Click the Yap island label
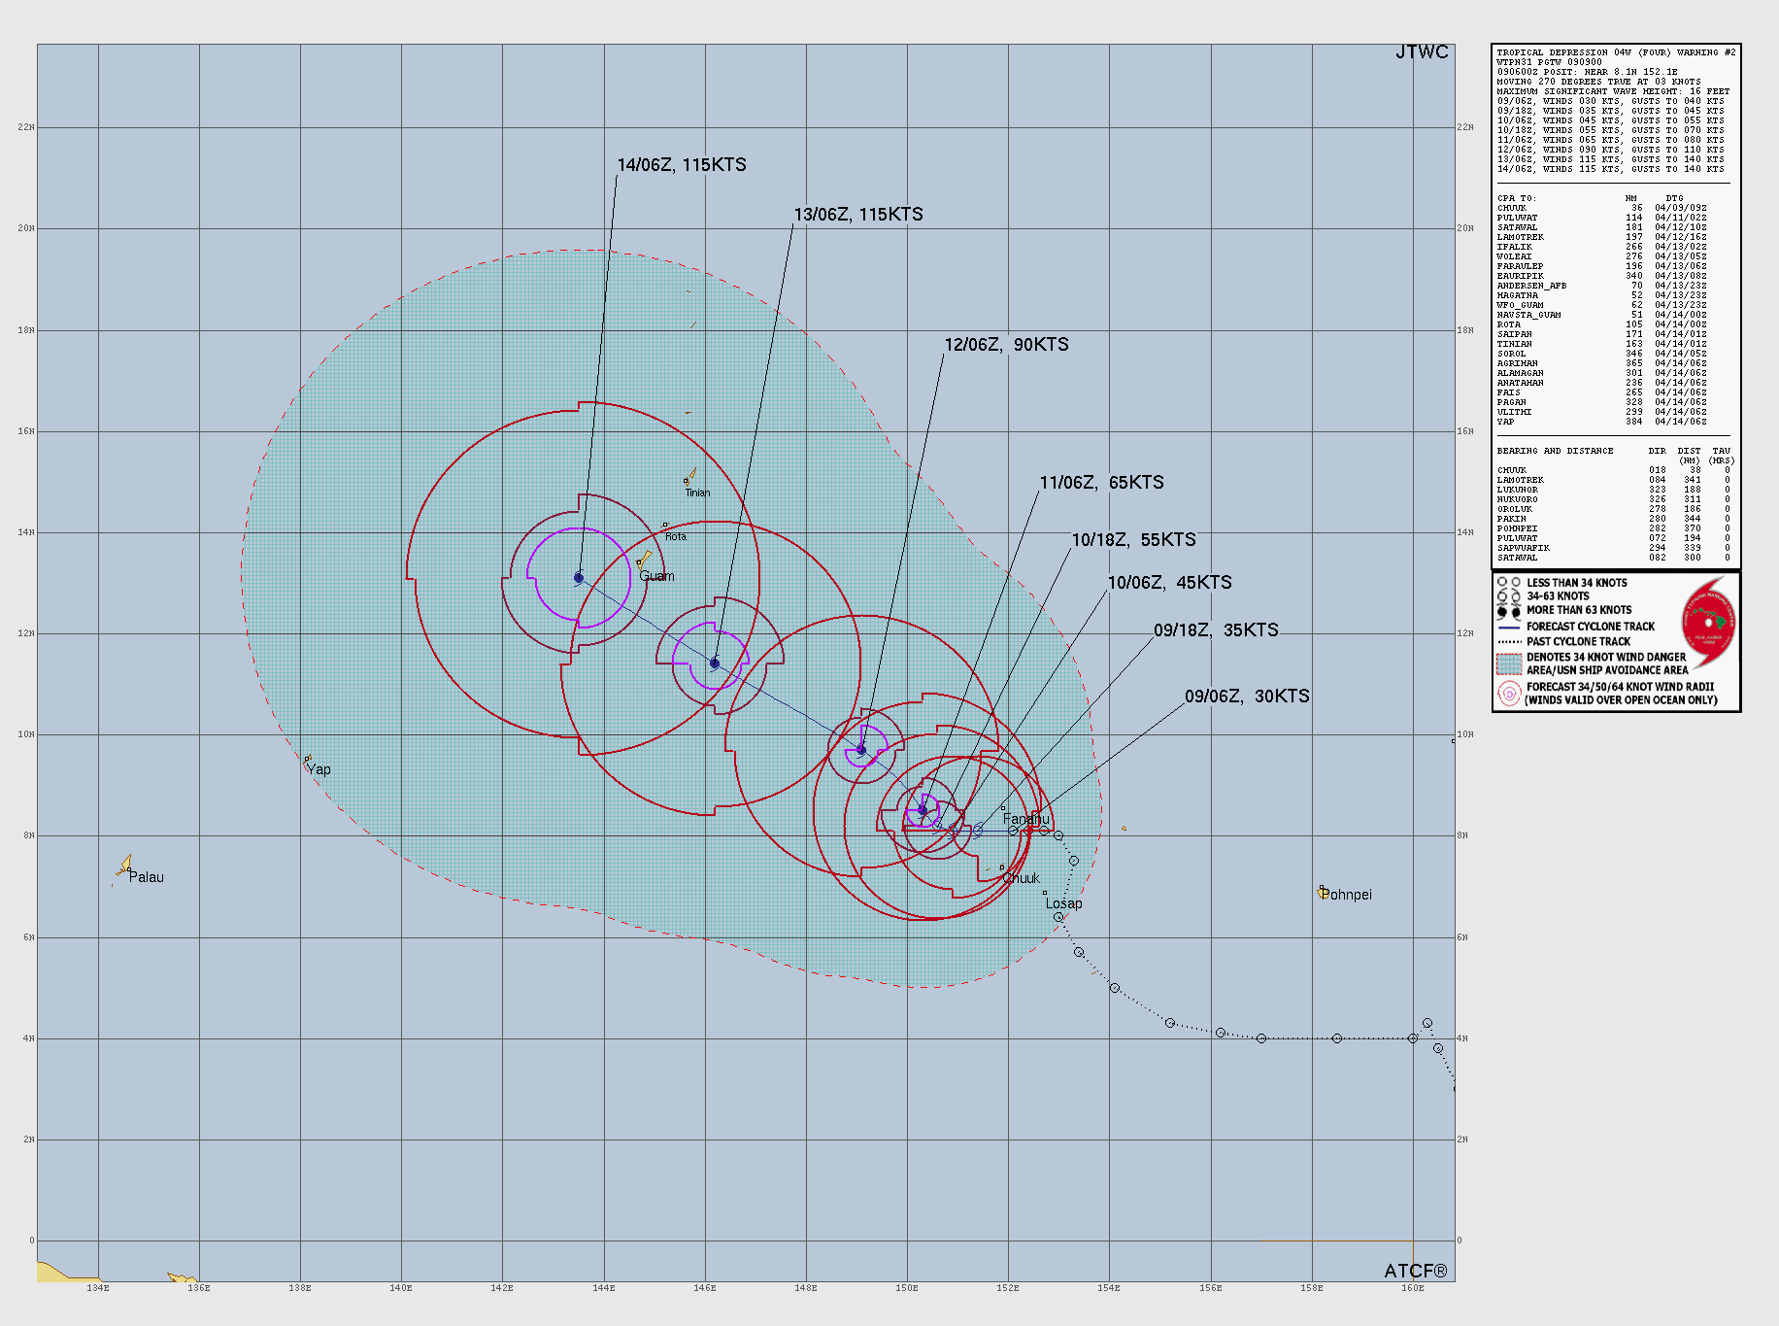 (x=319, y=769)
